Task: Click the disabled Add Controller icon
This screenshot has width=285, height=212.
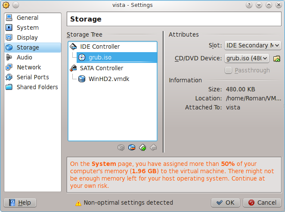Action: click(x=121, y=147)
